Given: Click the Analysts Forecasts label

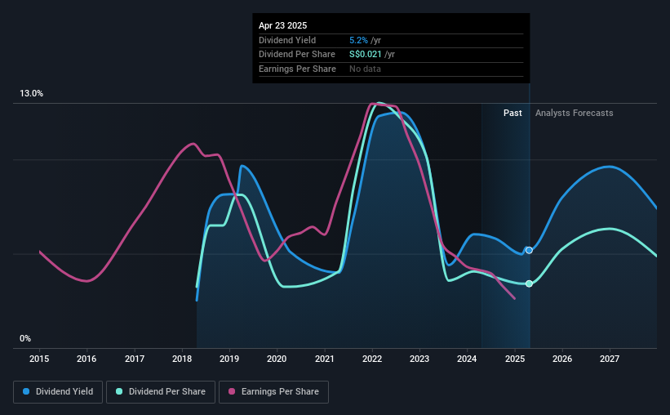Looking at the screenshot, I should [575, 113].
